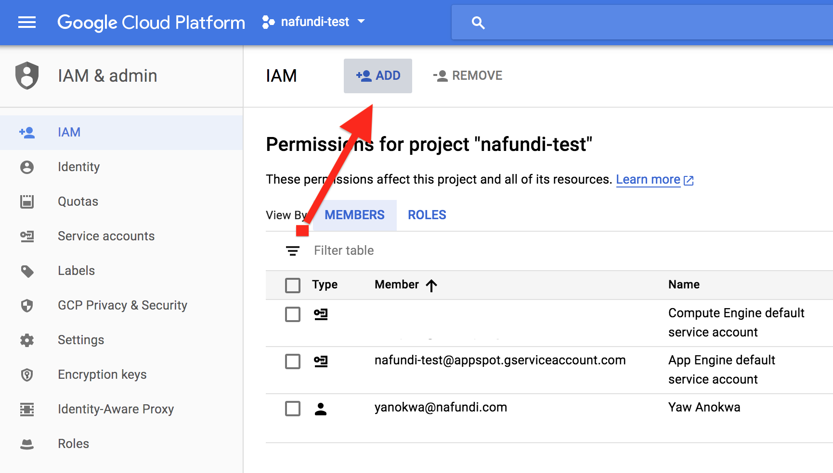Click the App Engine row service account icon
The image size is (833, 473).
pyautogui.click(x=321, y=361)
